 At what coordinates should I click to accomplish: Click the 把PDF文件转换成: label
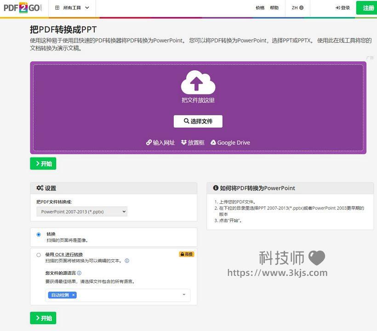[54, 202]
